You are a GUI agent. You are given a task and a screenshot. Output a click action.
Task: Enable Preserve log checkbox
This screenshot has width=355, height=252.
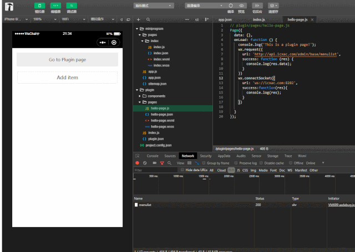pos(236,163)
